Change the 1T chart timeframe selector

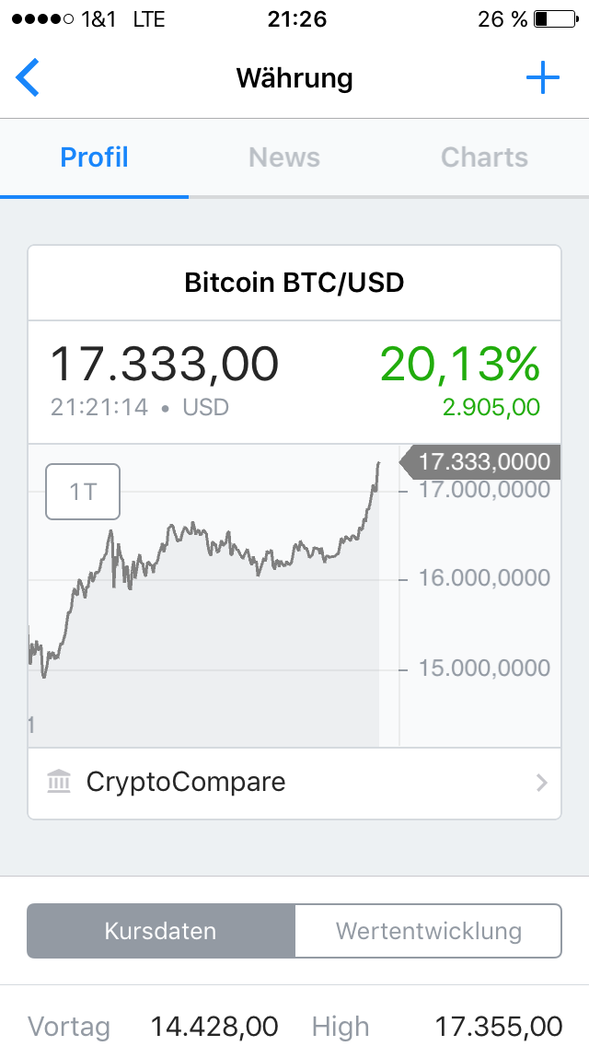83,492
